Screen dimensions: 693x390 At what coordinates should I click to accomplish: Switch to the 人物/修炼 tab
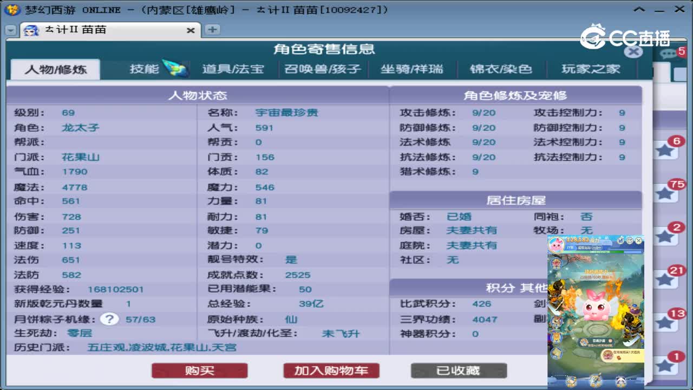tap(55, 69)
